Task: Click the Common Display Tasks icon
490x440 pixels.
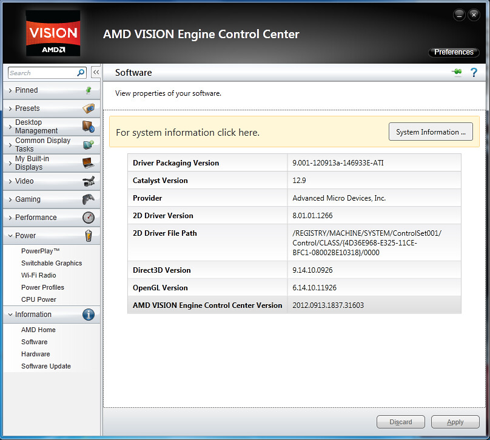Action: (89, 145)
